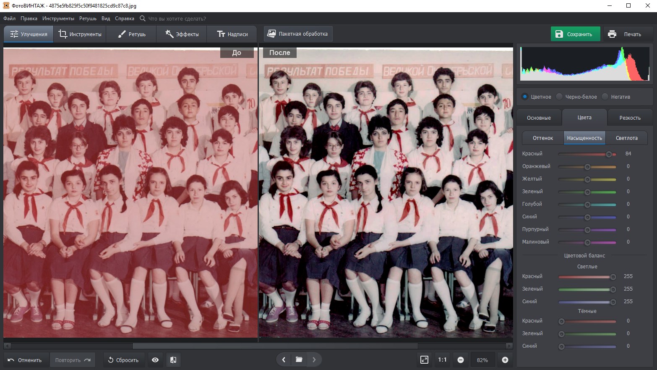657x370 pixels.
Task: Click the search magnifier icon in menu bar
Action: (x=143, y=18)
